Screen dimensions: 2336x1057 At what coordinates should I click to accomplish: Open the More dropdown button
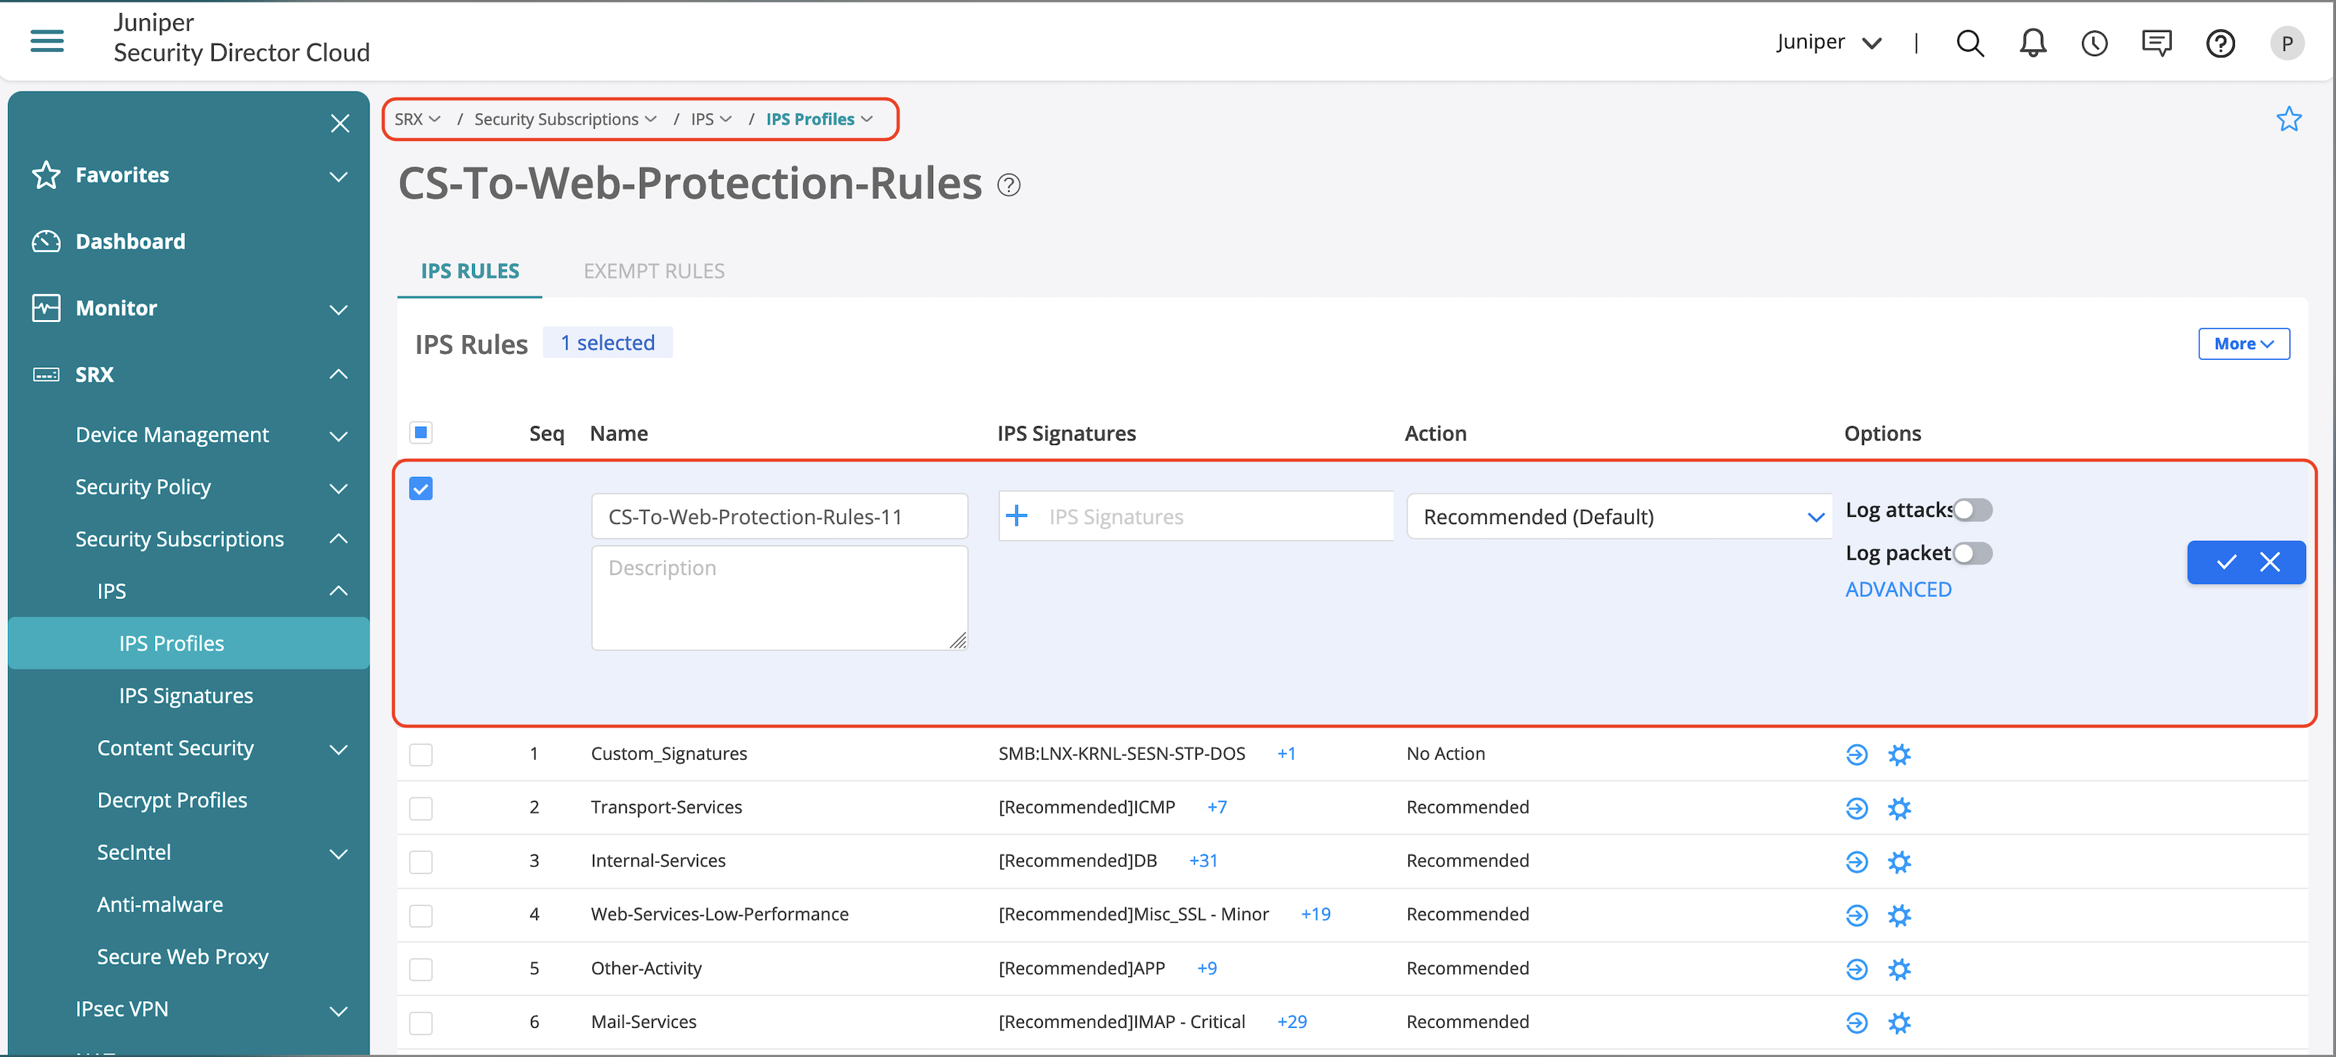(x=2243, y=344)
